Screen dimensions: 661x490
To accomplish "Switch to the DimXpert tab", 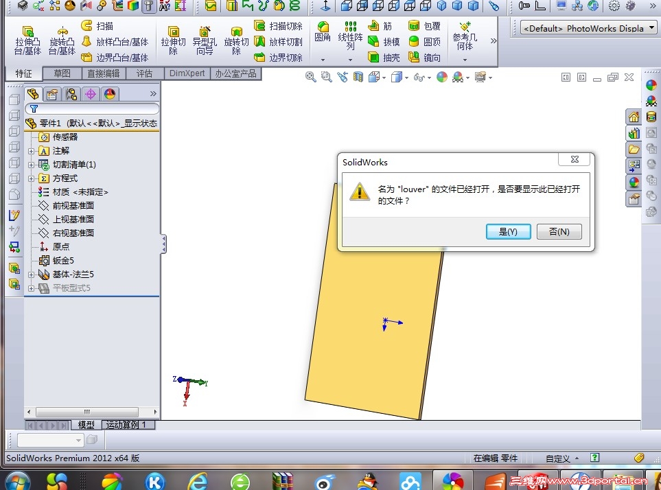I will [187, 73].
